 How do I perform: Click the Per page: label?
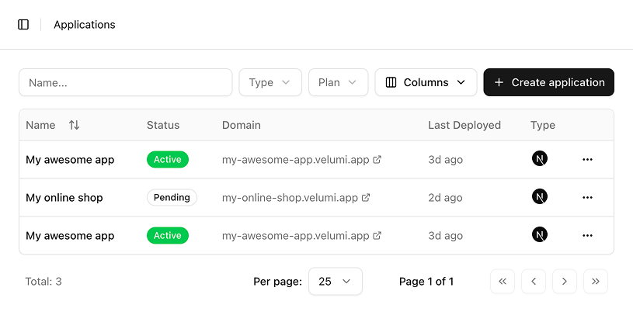[x=277, y=282]
